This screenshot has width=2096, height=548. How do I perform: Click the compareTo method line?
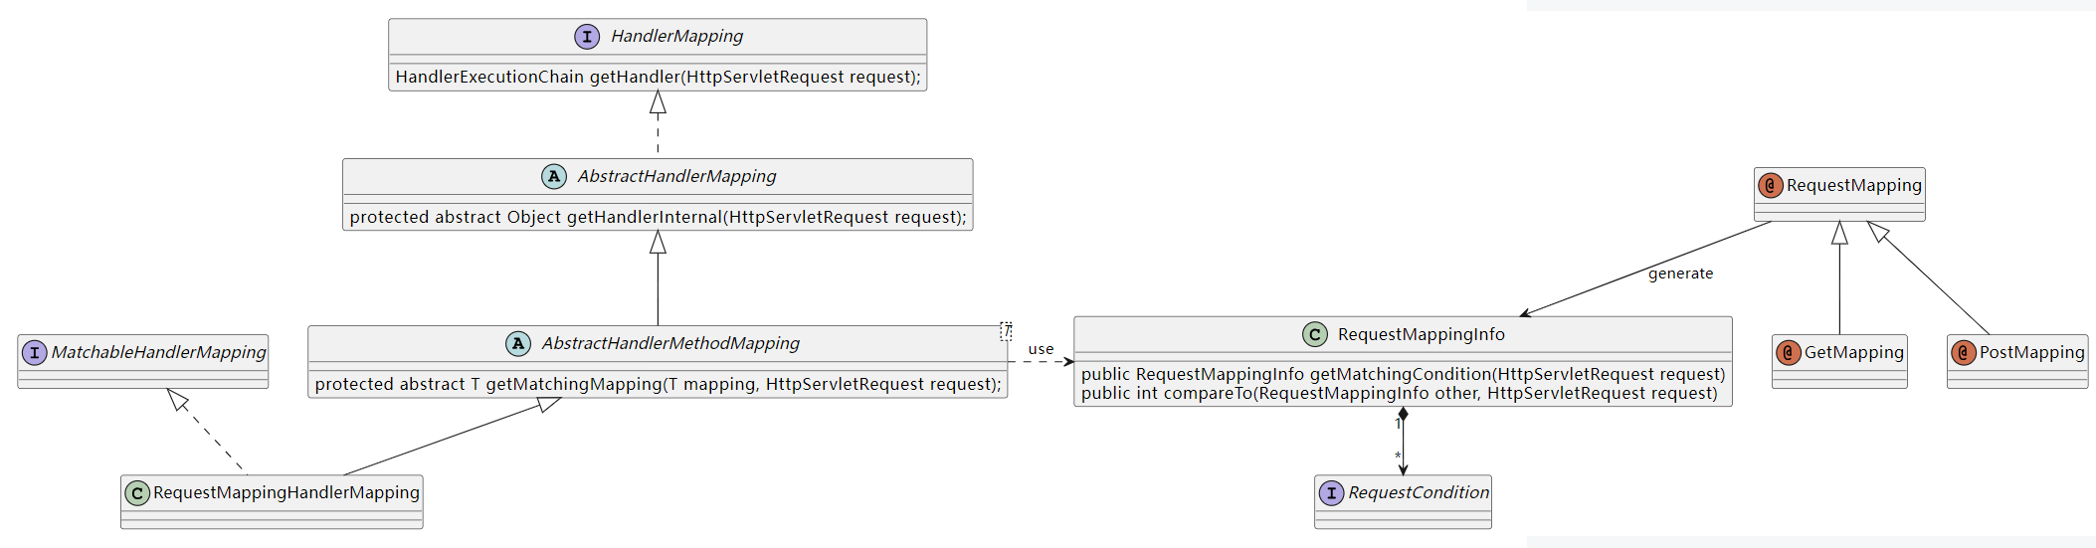(1399, 394)
